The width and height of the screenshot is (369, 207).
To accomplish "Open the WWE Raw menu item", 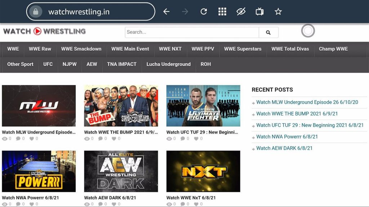I will 40,49.
